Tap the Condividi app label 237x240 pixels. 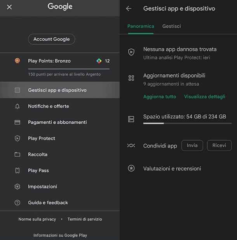point(160,146)
